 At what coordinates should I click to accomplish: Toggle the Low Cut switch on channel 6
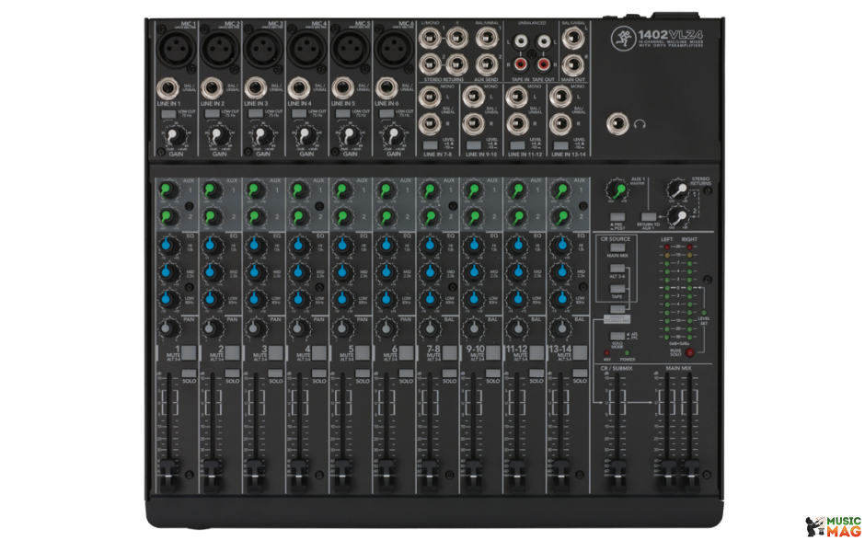pos(386,114)
